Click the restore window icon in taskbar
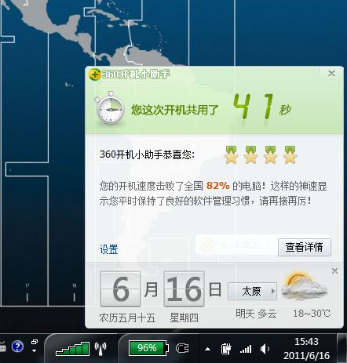Screen dimensions: 347x363 [x=35, y=342]
